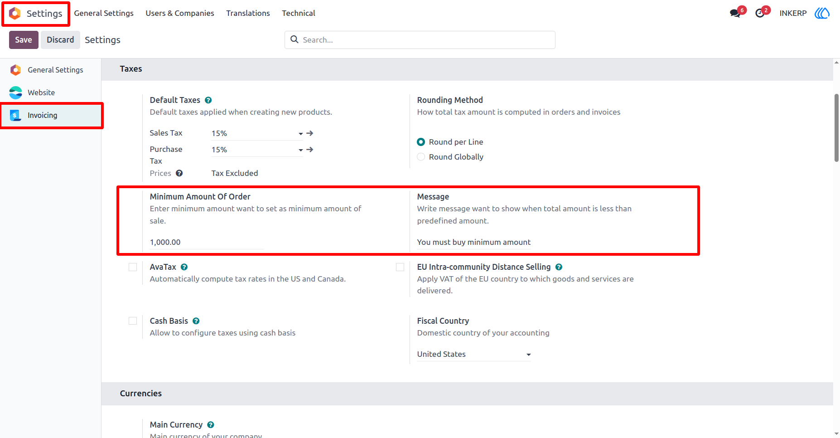Enable EU Intra-community Distance Selling checkbox
Screen dimensions: 840x438
click(400, 267)
